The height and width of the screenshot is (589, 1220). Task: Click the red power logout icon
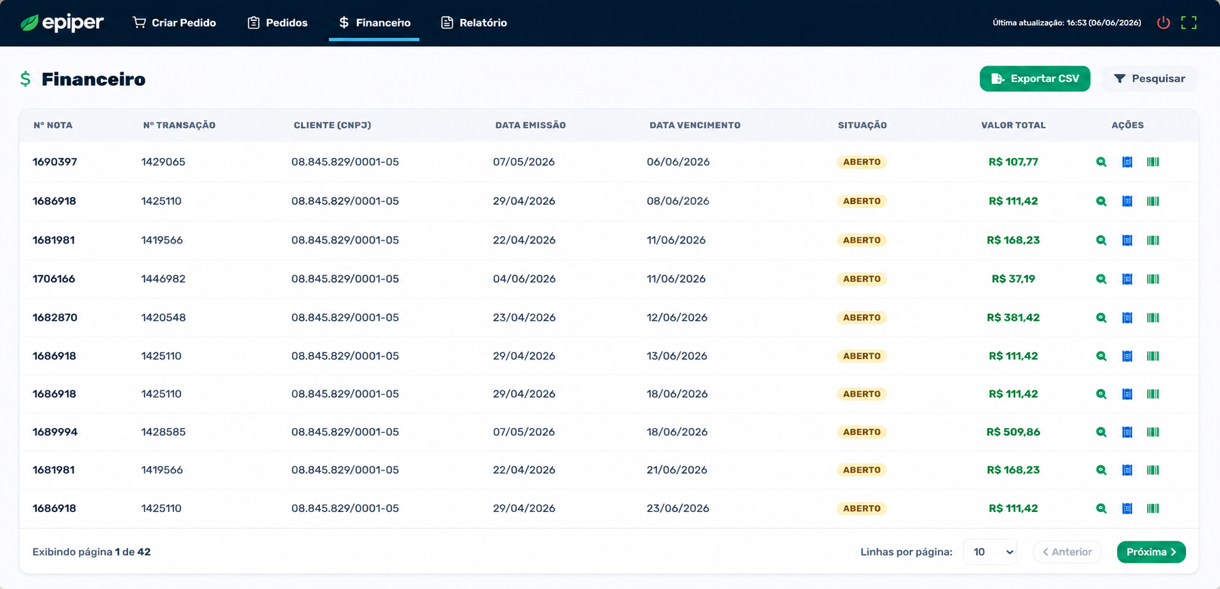pos(1163,22)
